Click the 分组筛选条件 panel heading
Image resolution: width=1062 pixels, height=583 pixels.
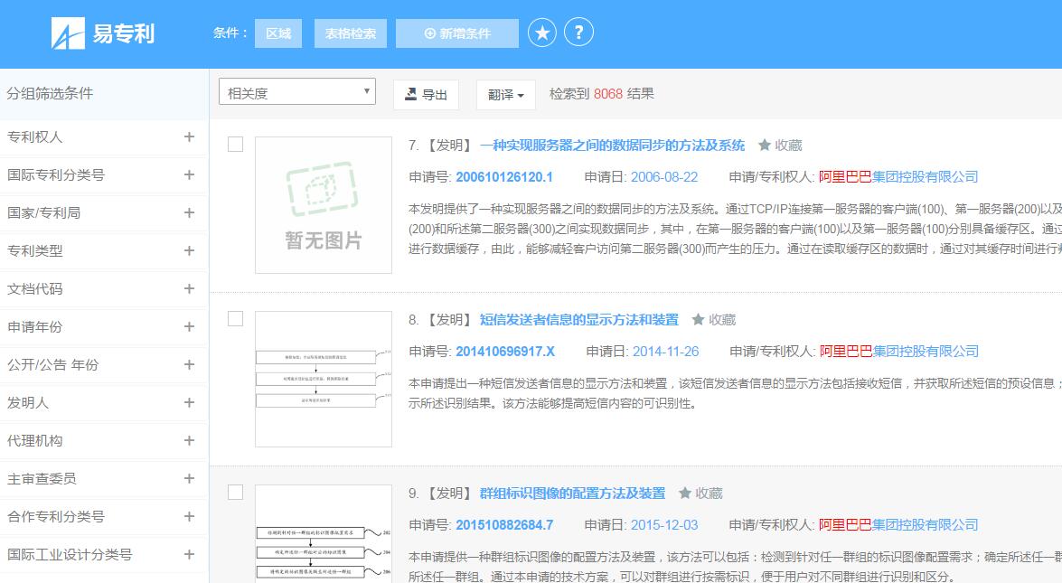click(x=50, y=93)
